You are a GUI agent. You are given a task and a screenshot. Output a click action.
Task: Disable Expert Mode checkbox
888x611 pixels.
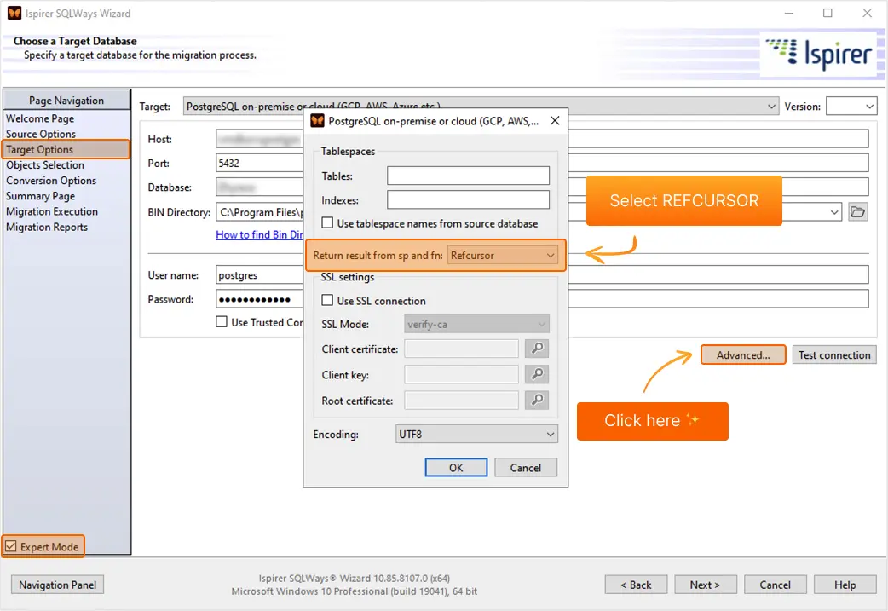pos(11,546)
